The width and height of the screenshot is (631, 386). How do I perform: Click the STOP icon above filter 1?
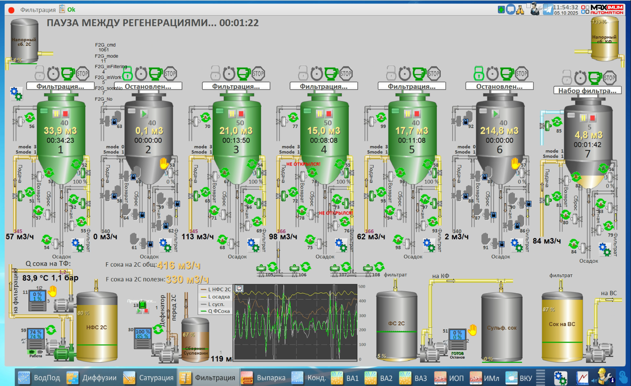[x=82, y=73]
